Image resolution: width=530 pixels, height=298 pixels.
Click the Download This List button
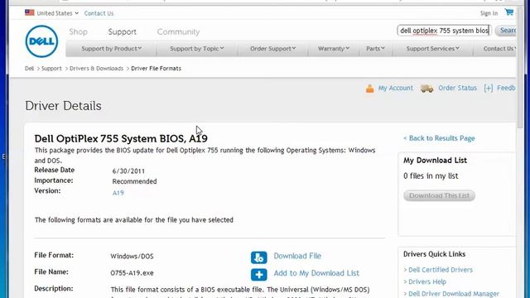click(x=439, y=195)
